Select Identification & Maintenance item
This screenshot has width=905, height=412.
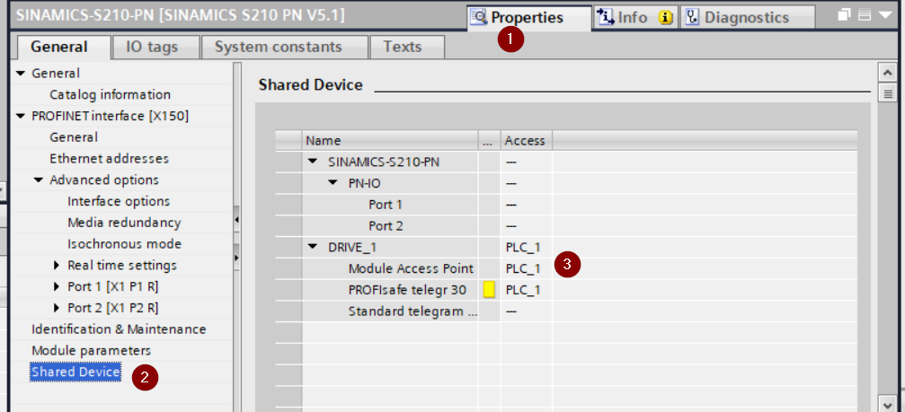tap(119, 329)
